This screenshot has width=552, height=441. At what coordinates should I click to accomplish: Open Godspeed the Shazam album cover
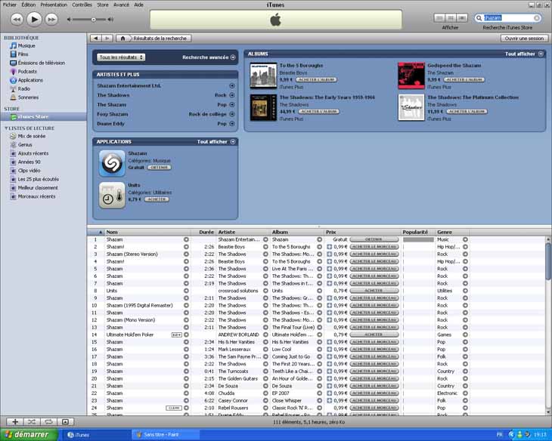pos(411,76)
